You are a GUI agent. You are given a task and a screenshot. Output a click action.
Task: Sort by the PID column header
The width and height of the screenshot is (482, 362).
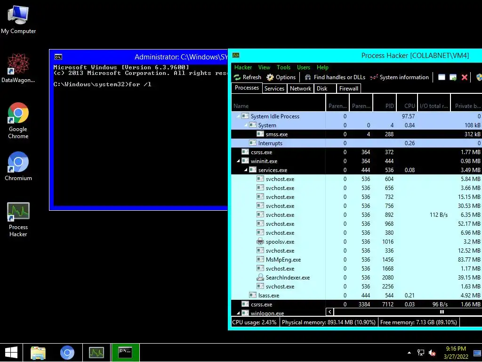click(385, 103)
